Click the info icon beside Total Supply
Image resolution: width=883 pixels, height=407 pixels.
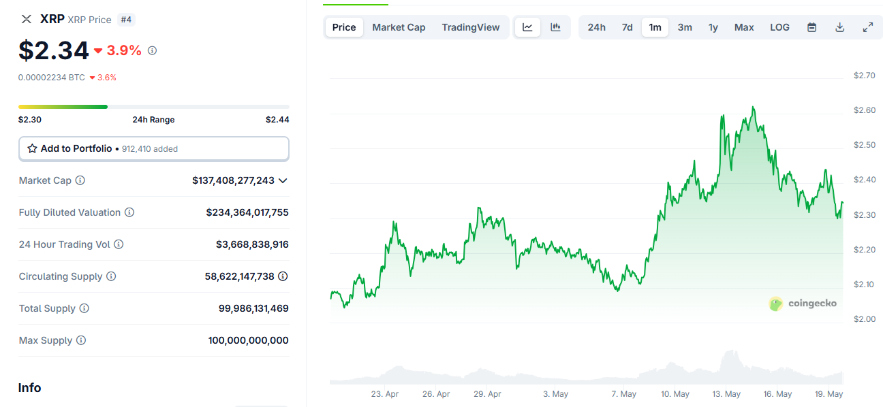84,308
